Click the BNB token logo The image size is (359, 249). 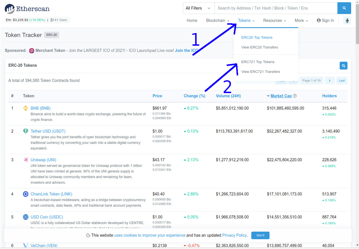point(26,108)
